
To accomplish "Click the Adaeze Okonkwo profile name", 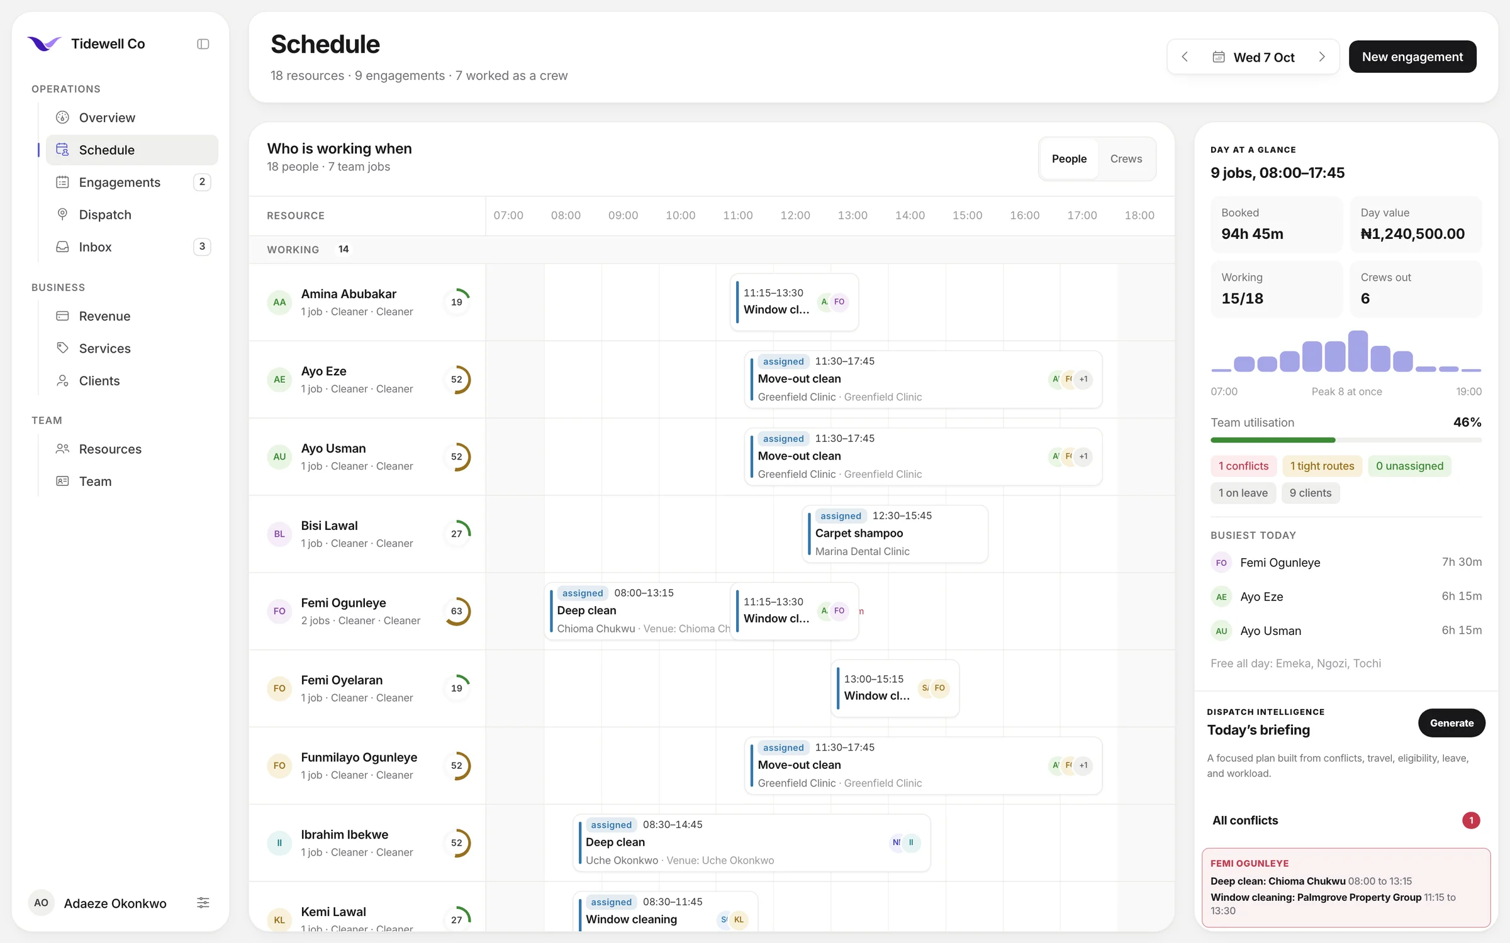I will pyautogui.click(x=115, y=903).
